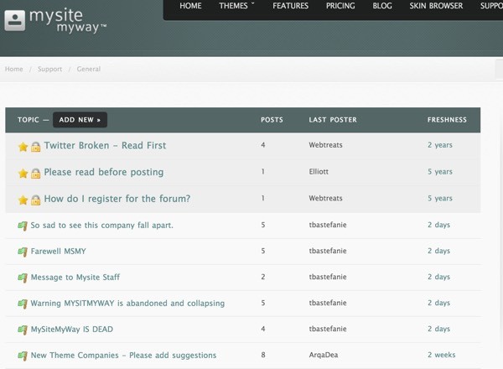Open the Home navigation menu item
The image size is (503, 369).
[190, 6]
